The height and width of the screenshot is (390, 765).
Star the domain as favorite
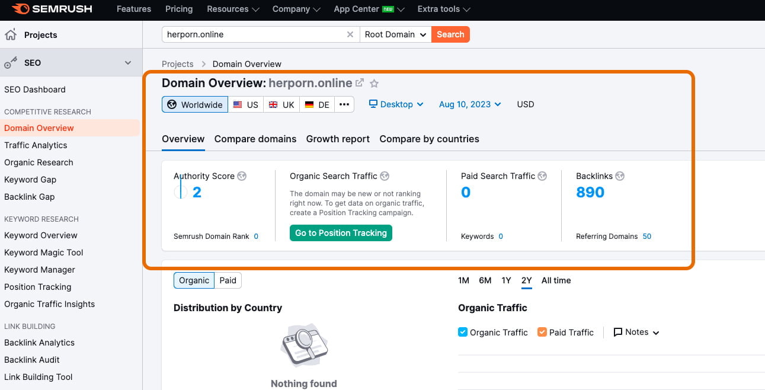click(x=374, y=84)
